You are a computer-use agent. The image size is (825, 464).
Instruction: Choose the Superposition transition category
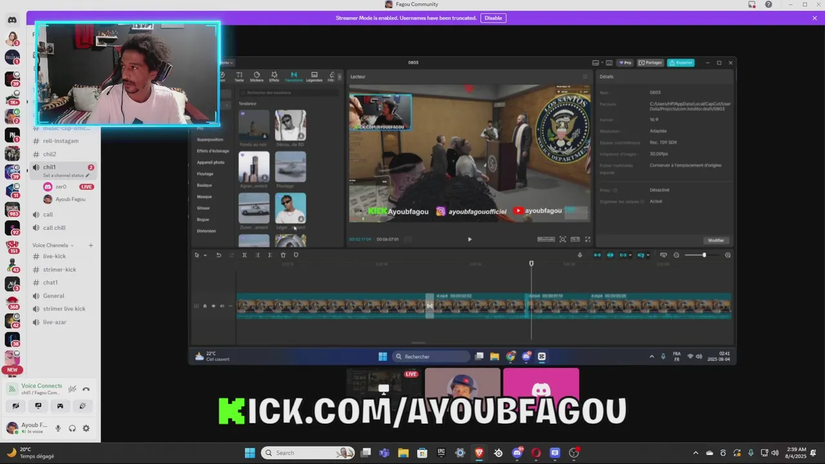tap(210, 139)
